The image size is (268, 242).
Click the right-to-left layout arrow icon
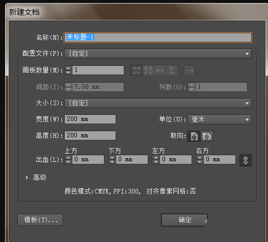point(190,70)
